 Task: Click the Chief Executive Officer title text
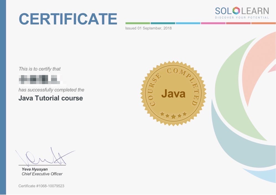(42, 174)
